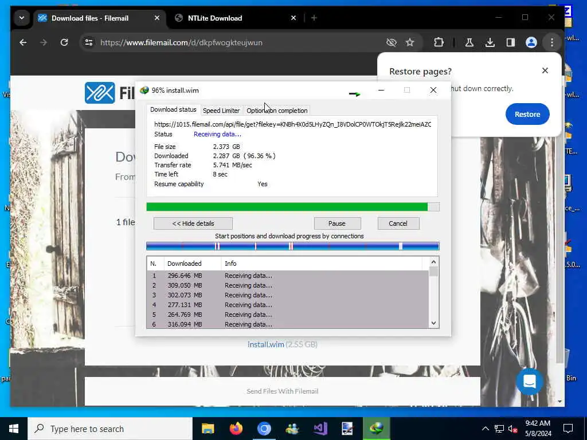Open site information icon in address bar
This screenshot has width=587, height=440.
point(89,42)
